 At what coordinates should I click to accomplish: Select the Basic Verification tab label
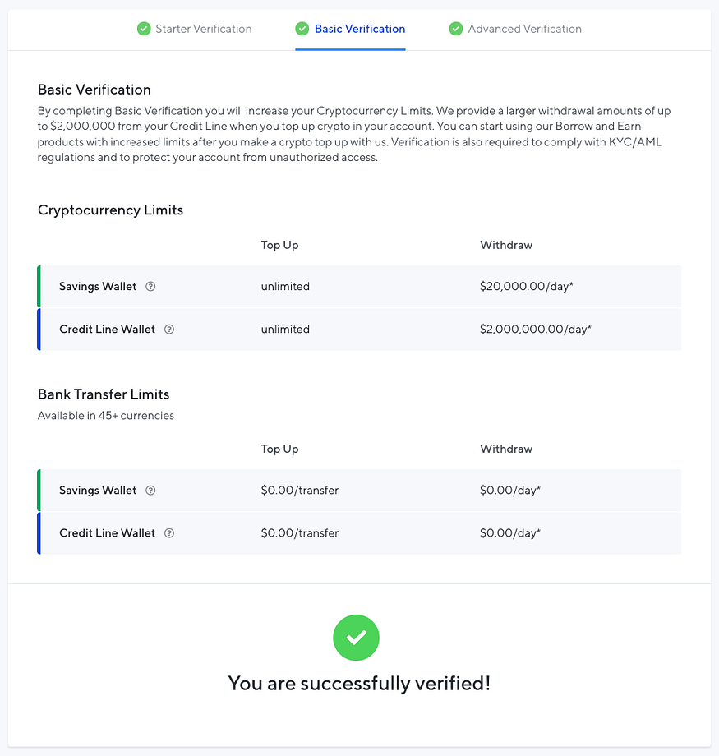pos(360,29)
